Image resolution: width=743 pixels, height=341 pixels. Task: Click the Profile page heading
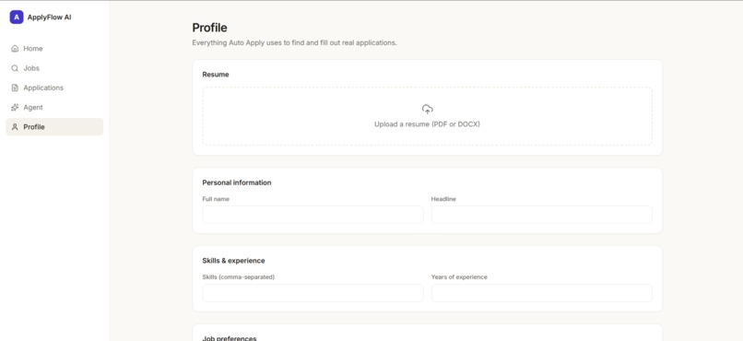[x=209, y=28]
